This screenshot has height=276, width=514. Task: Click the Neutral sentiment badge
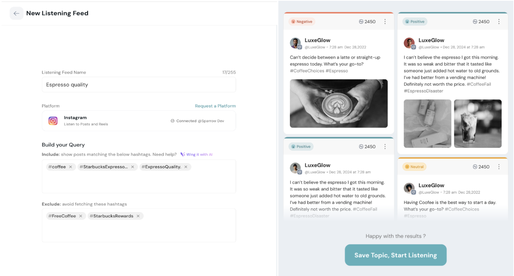point(414,167)
